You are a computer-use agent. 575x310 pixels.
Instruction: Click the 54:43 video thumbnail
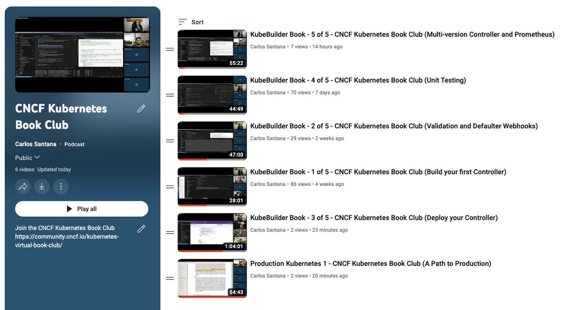tap(212, 278)
